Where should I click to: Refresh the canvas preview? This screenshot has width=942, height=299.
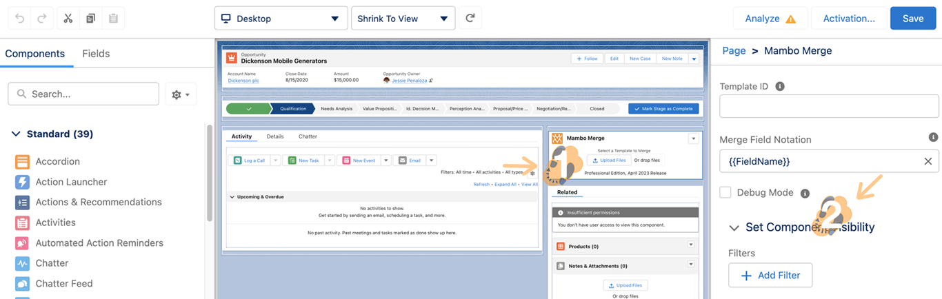[x=470, y=19]
